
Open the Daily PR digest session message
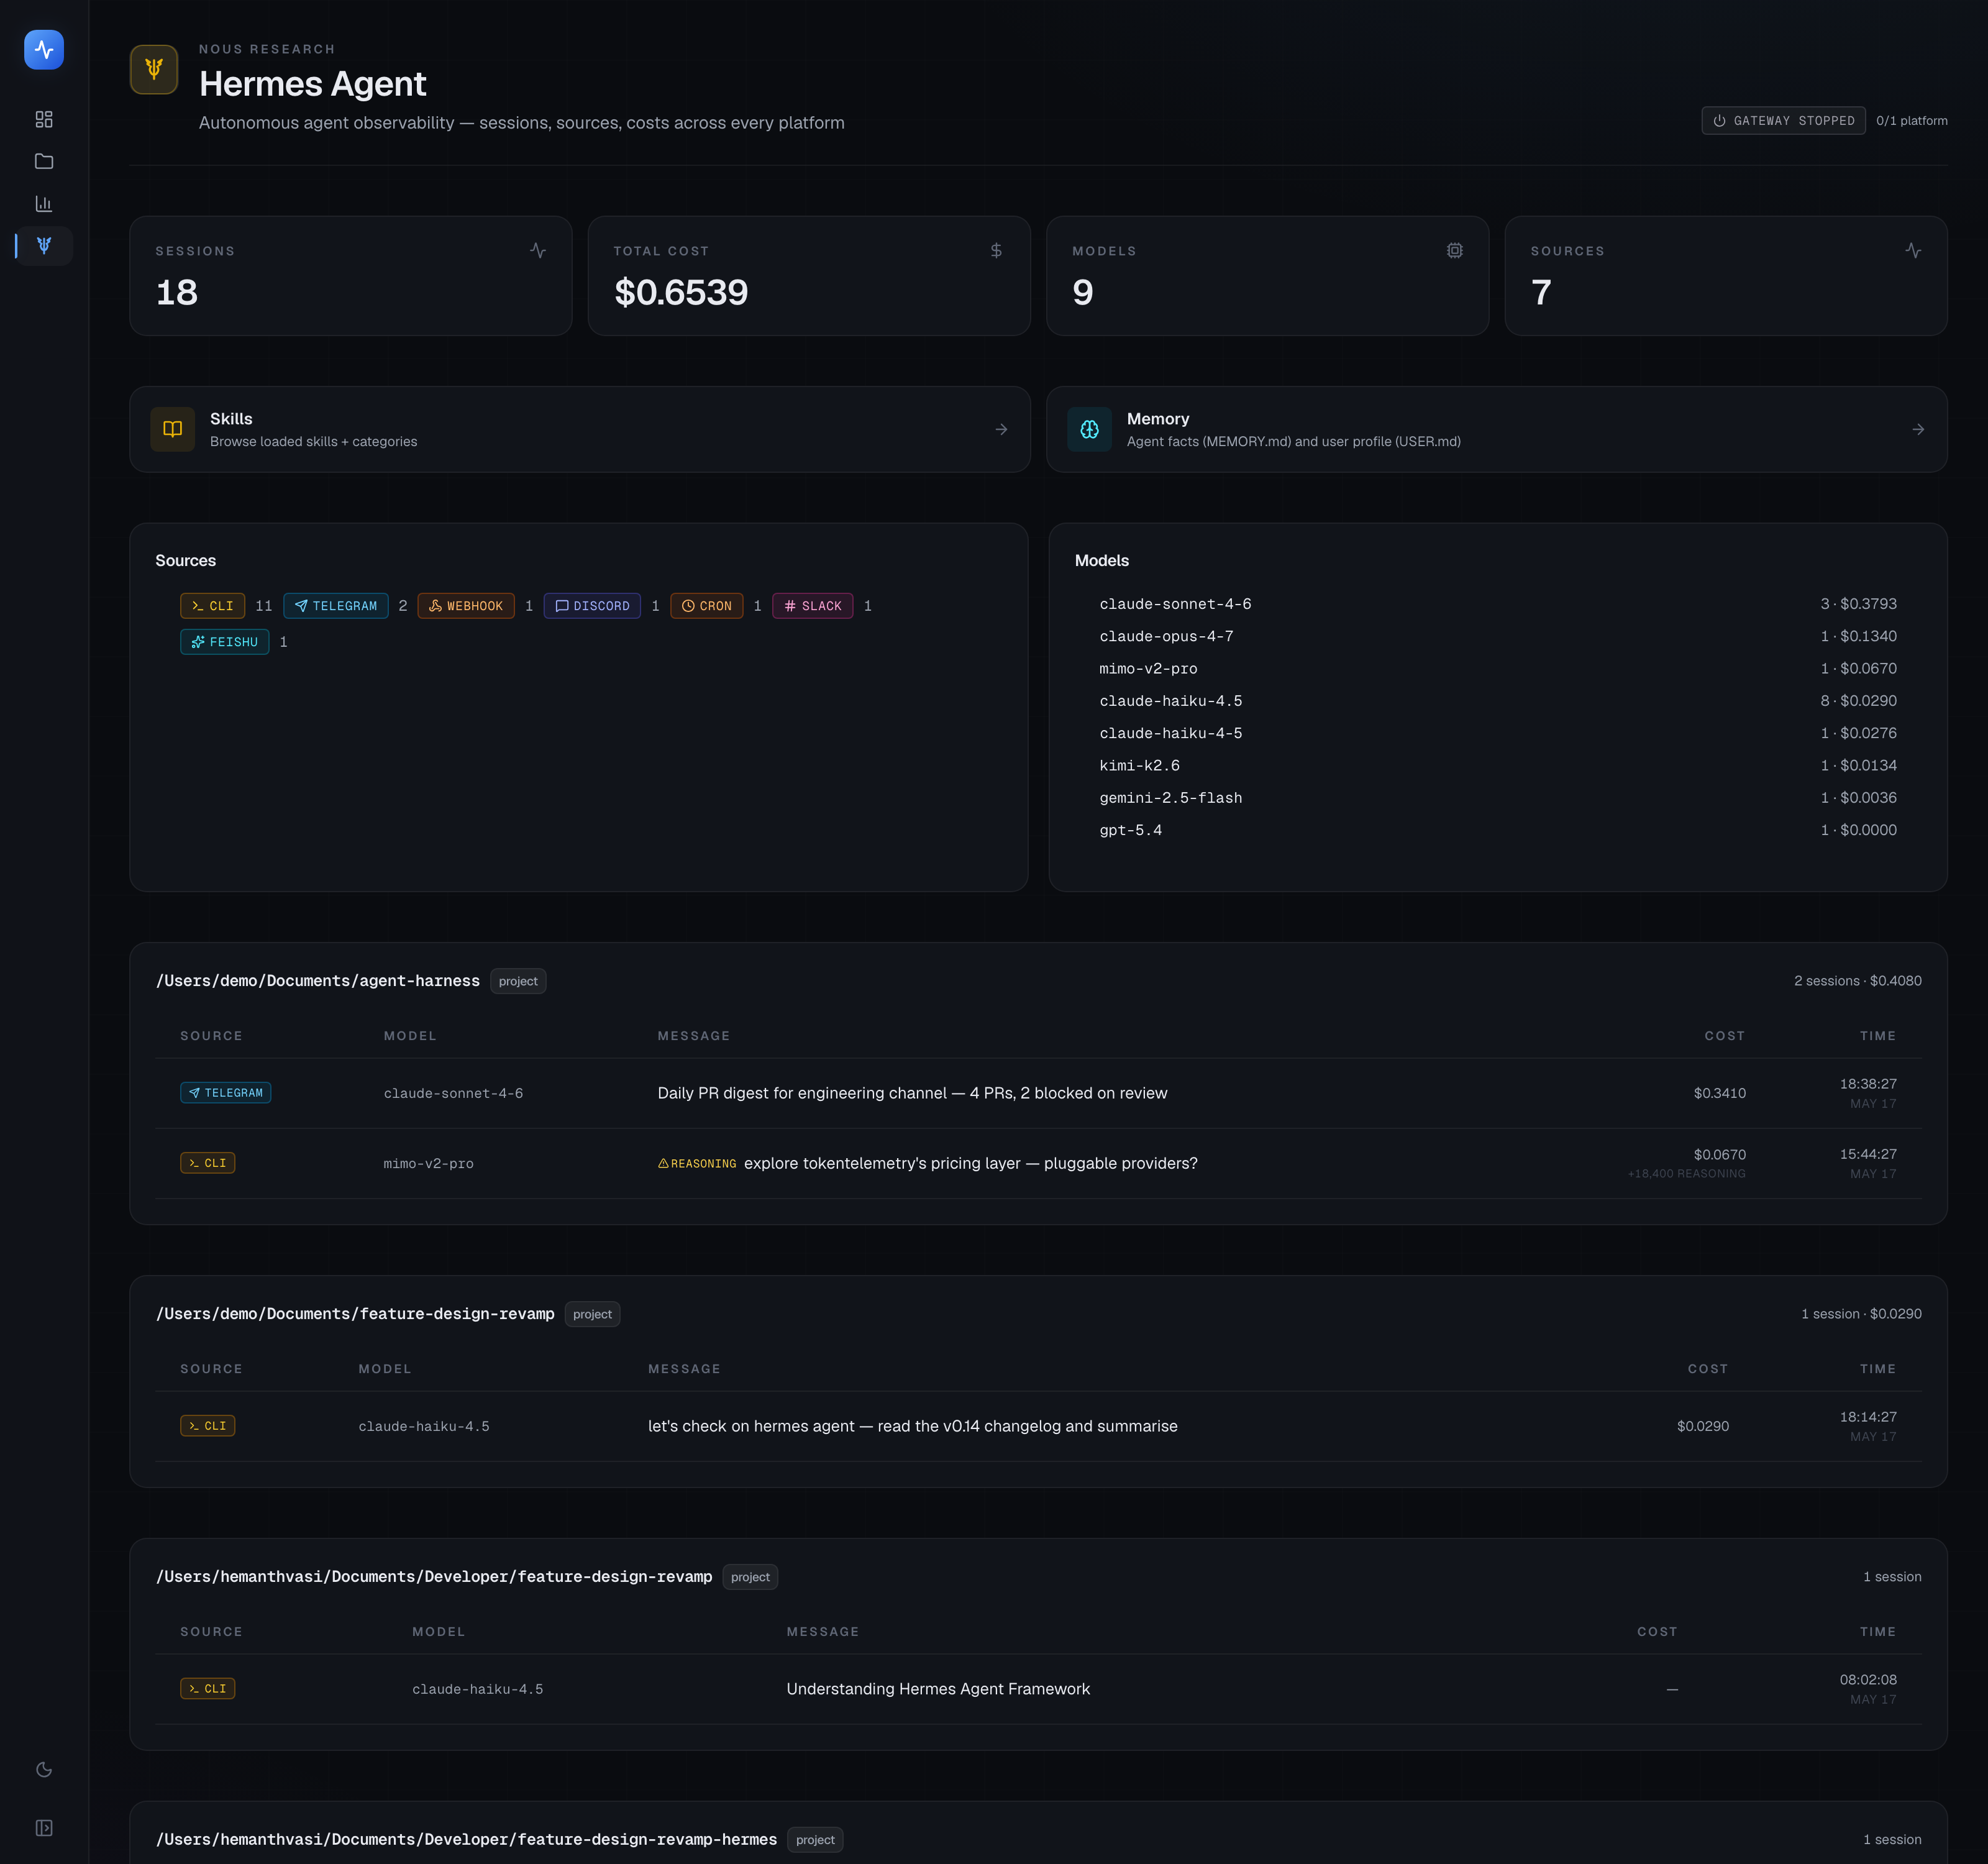click(x=913, y=1093)
